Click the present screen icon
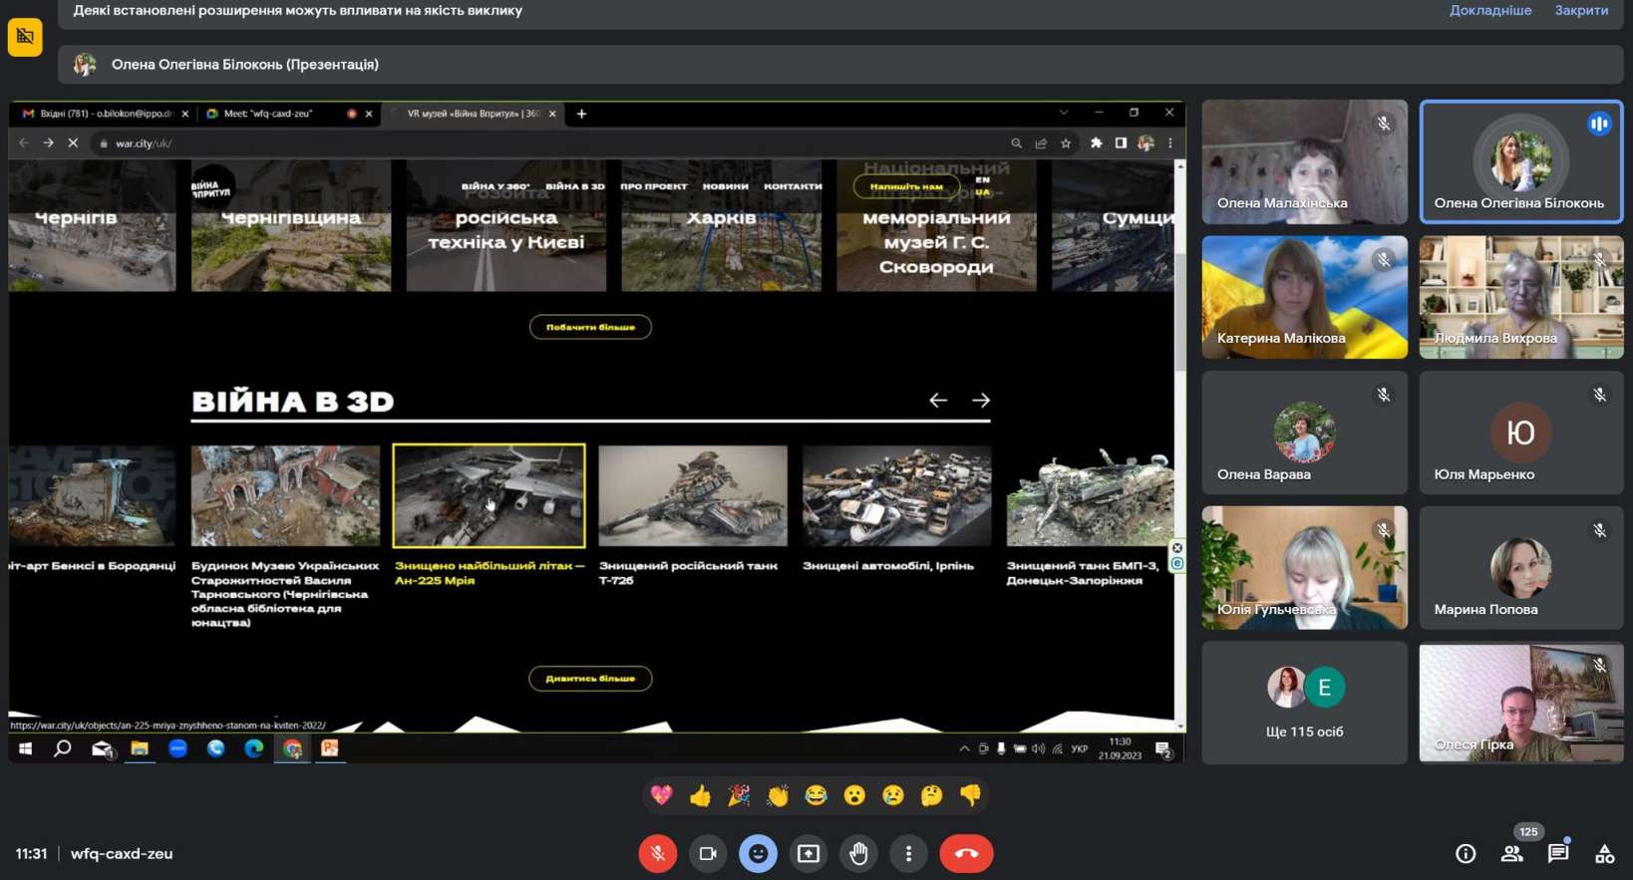 click(x=809, y=854)
